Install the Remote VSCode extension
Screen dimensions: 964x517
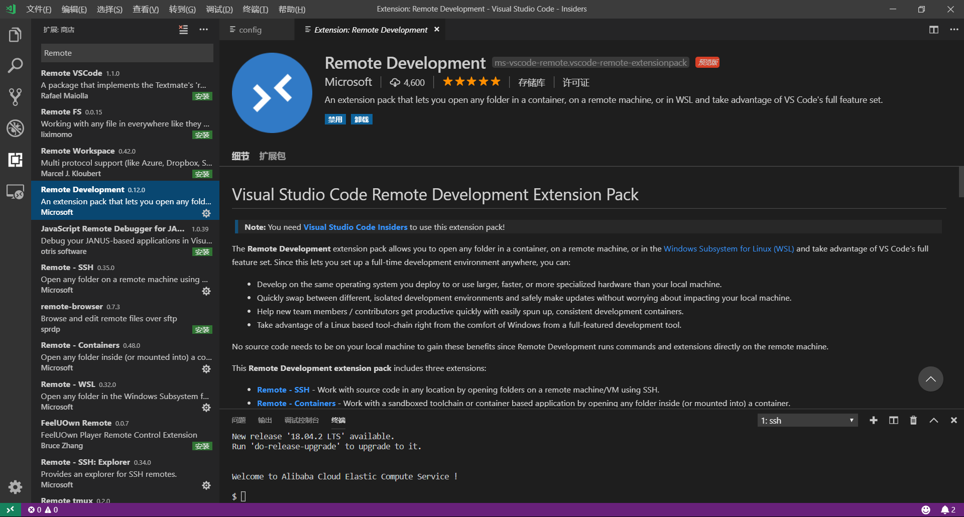[202, 96]
